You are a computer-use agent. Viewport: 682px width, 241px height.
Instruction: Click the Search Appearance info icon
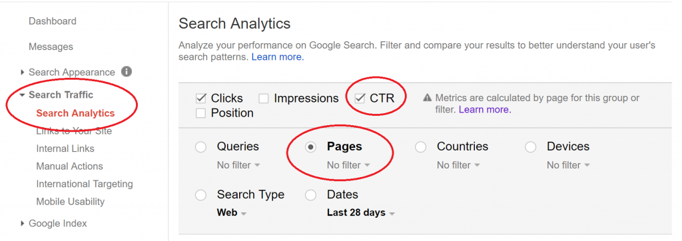(x=127, y=71)
